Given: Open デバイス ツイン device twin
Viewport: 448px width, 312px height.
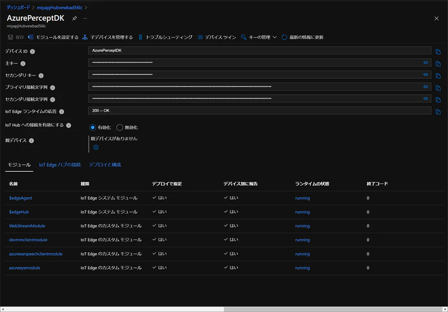Looking at the screenshot, I should pos(217,37).
